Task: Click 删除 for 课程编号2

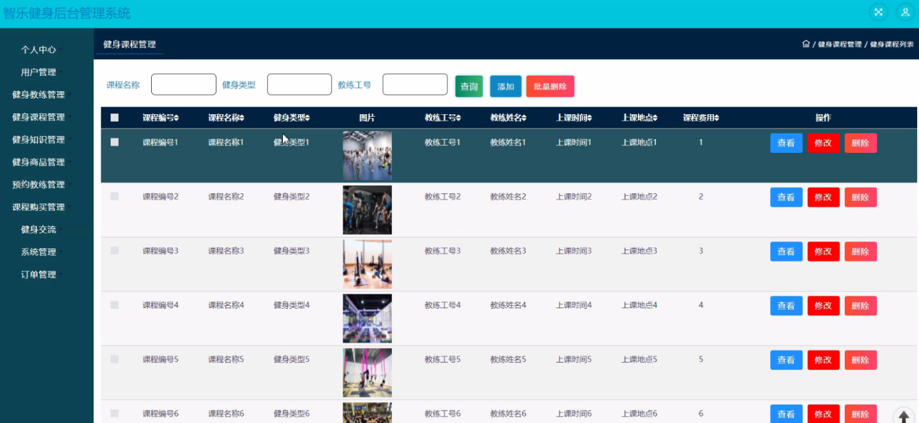Action: click(x=860, y=197)
